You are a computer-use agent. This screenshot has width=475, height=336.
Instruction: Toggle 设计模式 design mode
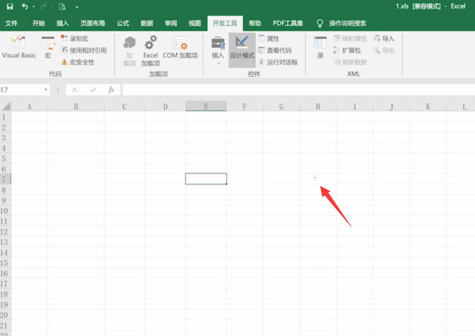242,50
